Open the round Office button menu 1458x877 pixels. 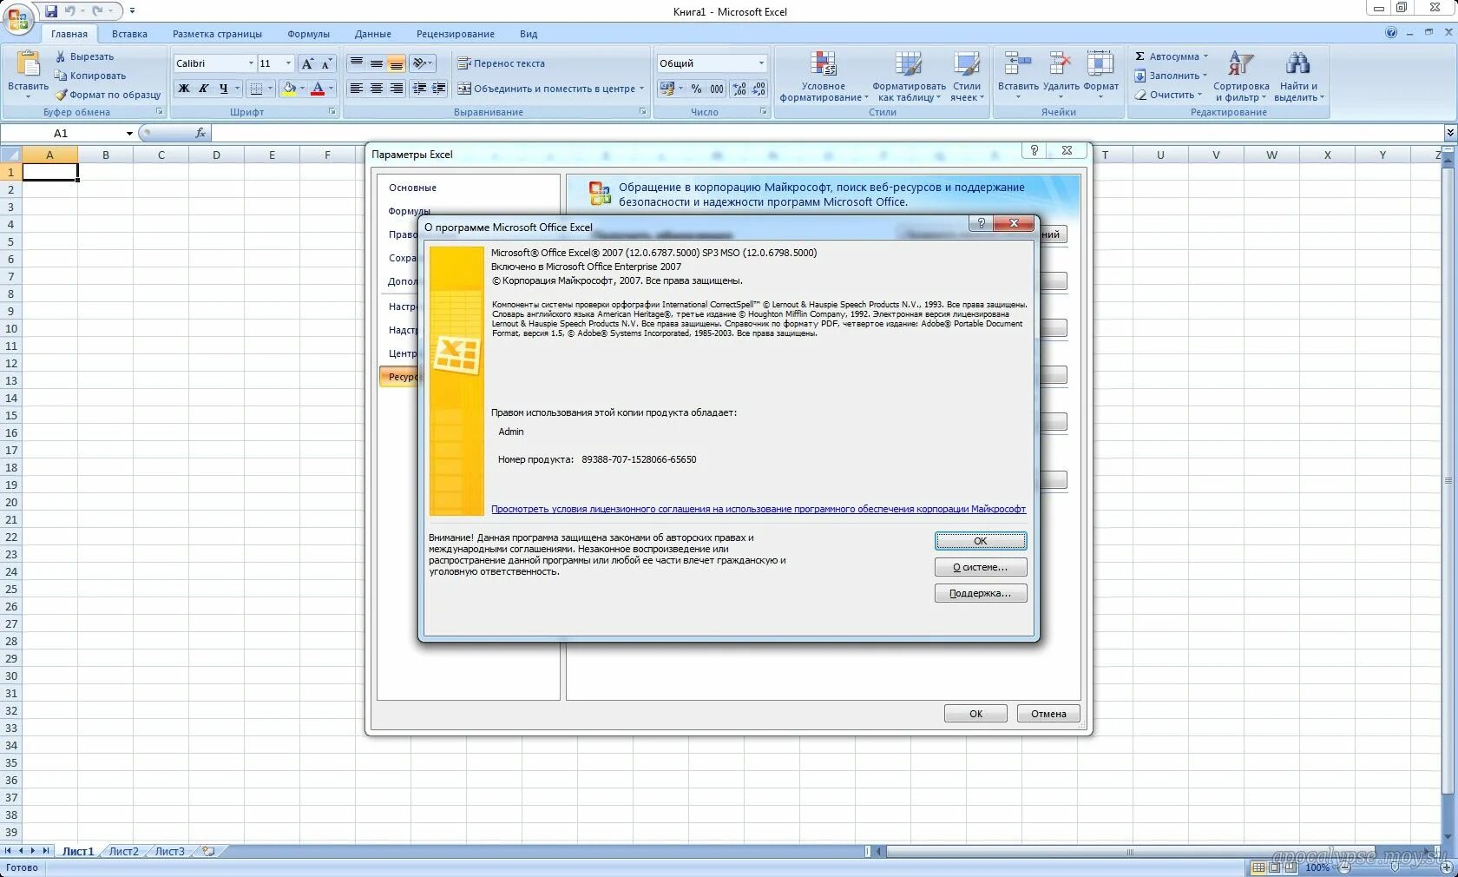(18, 19)
